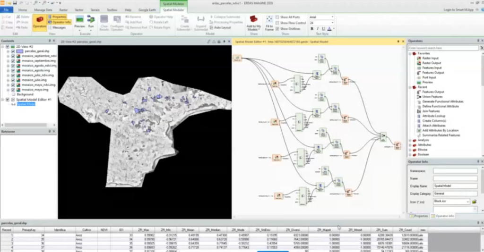This screenshot has width=484, height=252.
Task: Switch to the Properties tab at bottom right
Action: [419, 216]
